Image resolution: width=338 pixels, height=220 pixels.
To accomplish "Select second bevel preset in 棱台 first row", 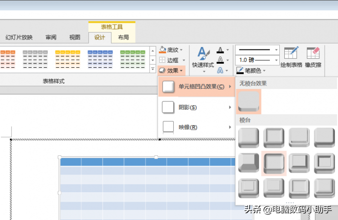I will [x=274, y=138].
